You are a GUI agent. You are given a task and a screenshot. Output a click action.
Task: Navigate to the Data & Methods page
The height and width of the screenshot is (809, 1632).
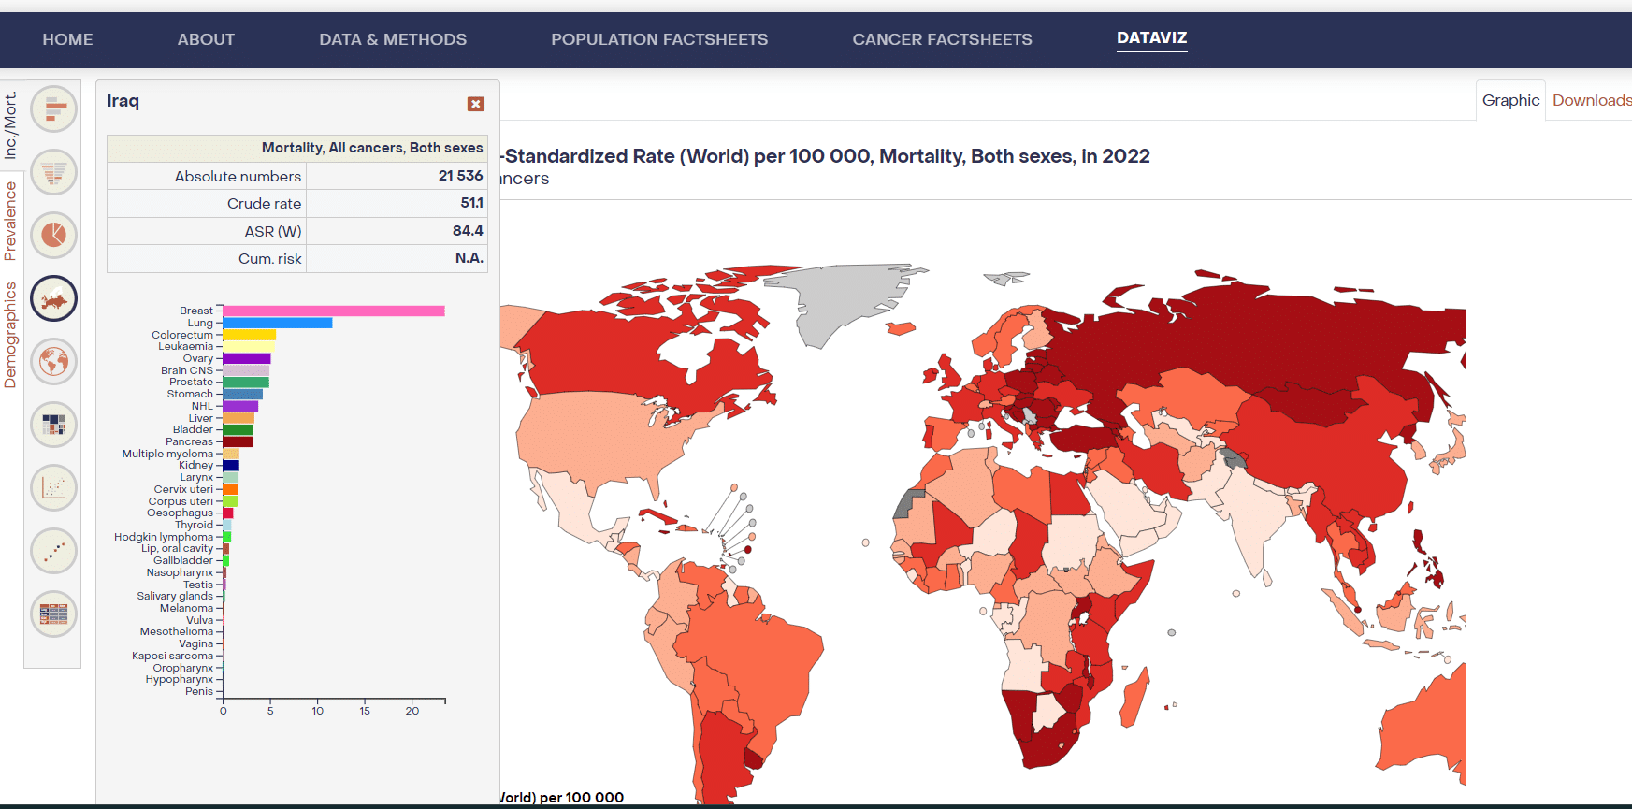pyautogui.click(x=393, y=39)
